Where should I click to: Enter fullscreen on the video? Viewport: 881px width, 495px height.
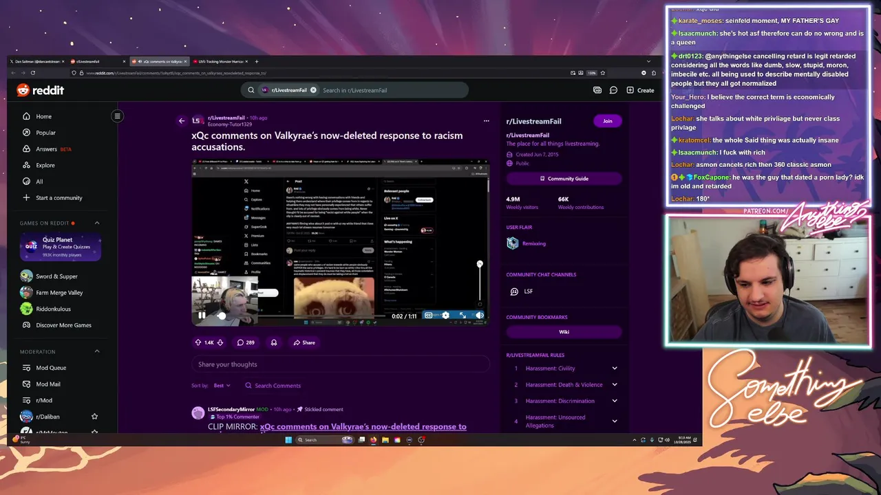pyautogui.click(x=463, y=316)
